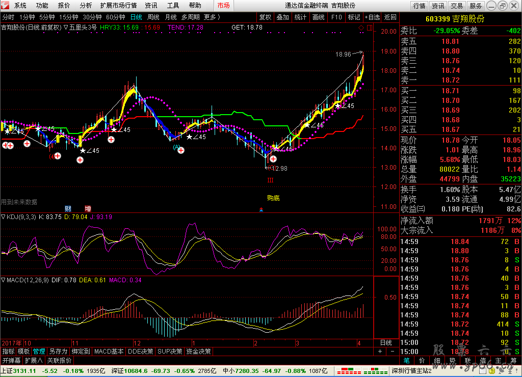Select the 周线 weekly period
The height and width of the screenshot is (377, 522).
pos(153,17)
